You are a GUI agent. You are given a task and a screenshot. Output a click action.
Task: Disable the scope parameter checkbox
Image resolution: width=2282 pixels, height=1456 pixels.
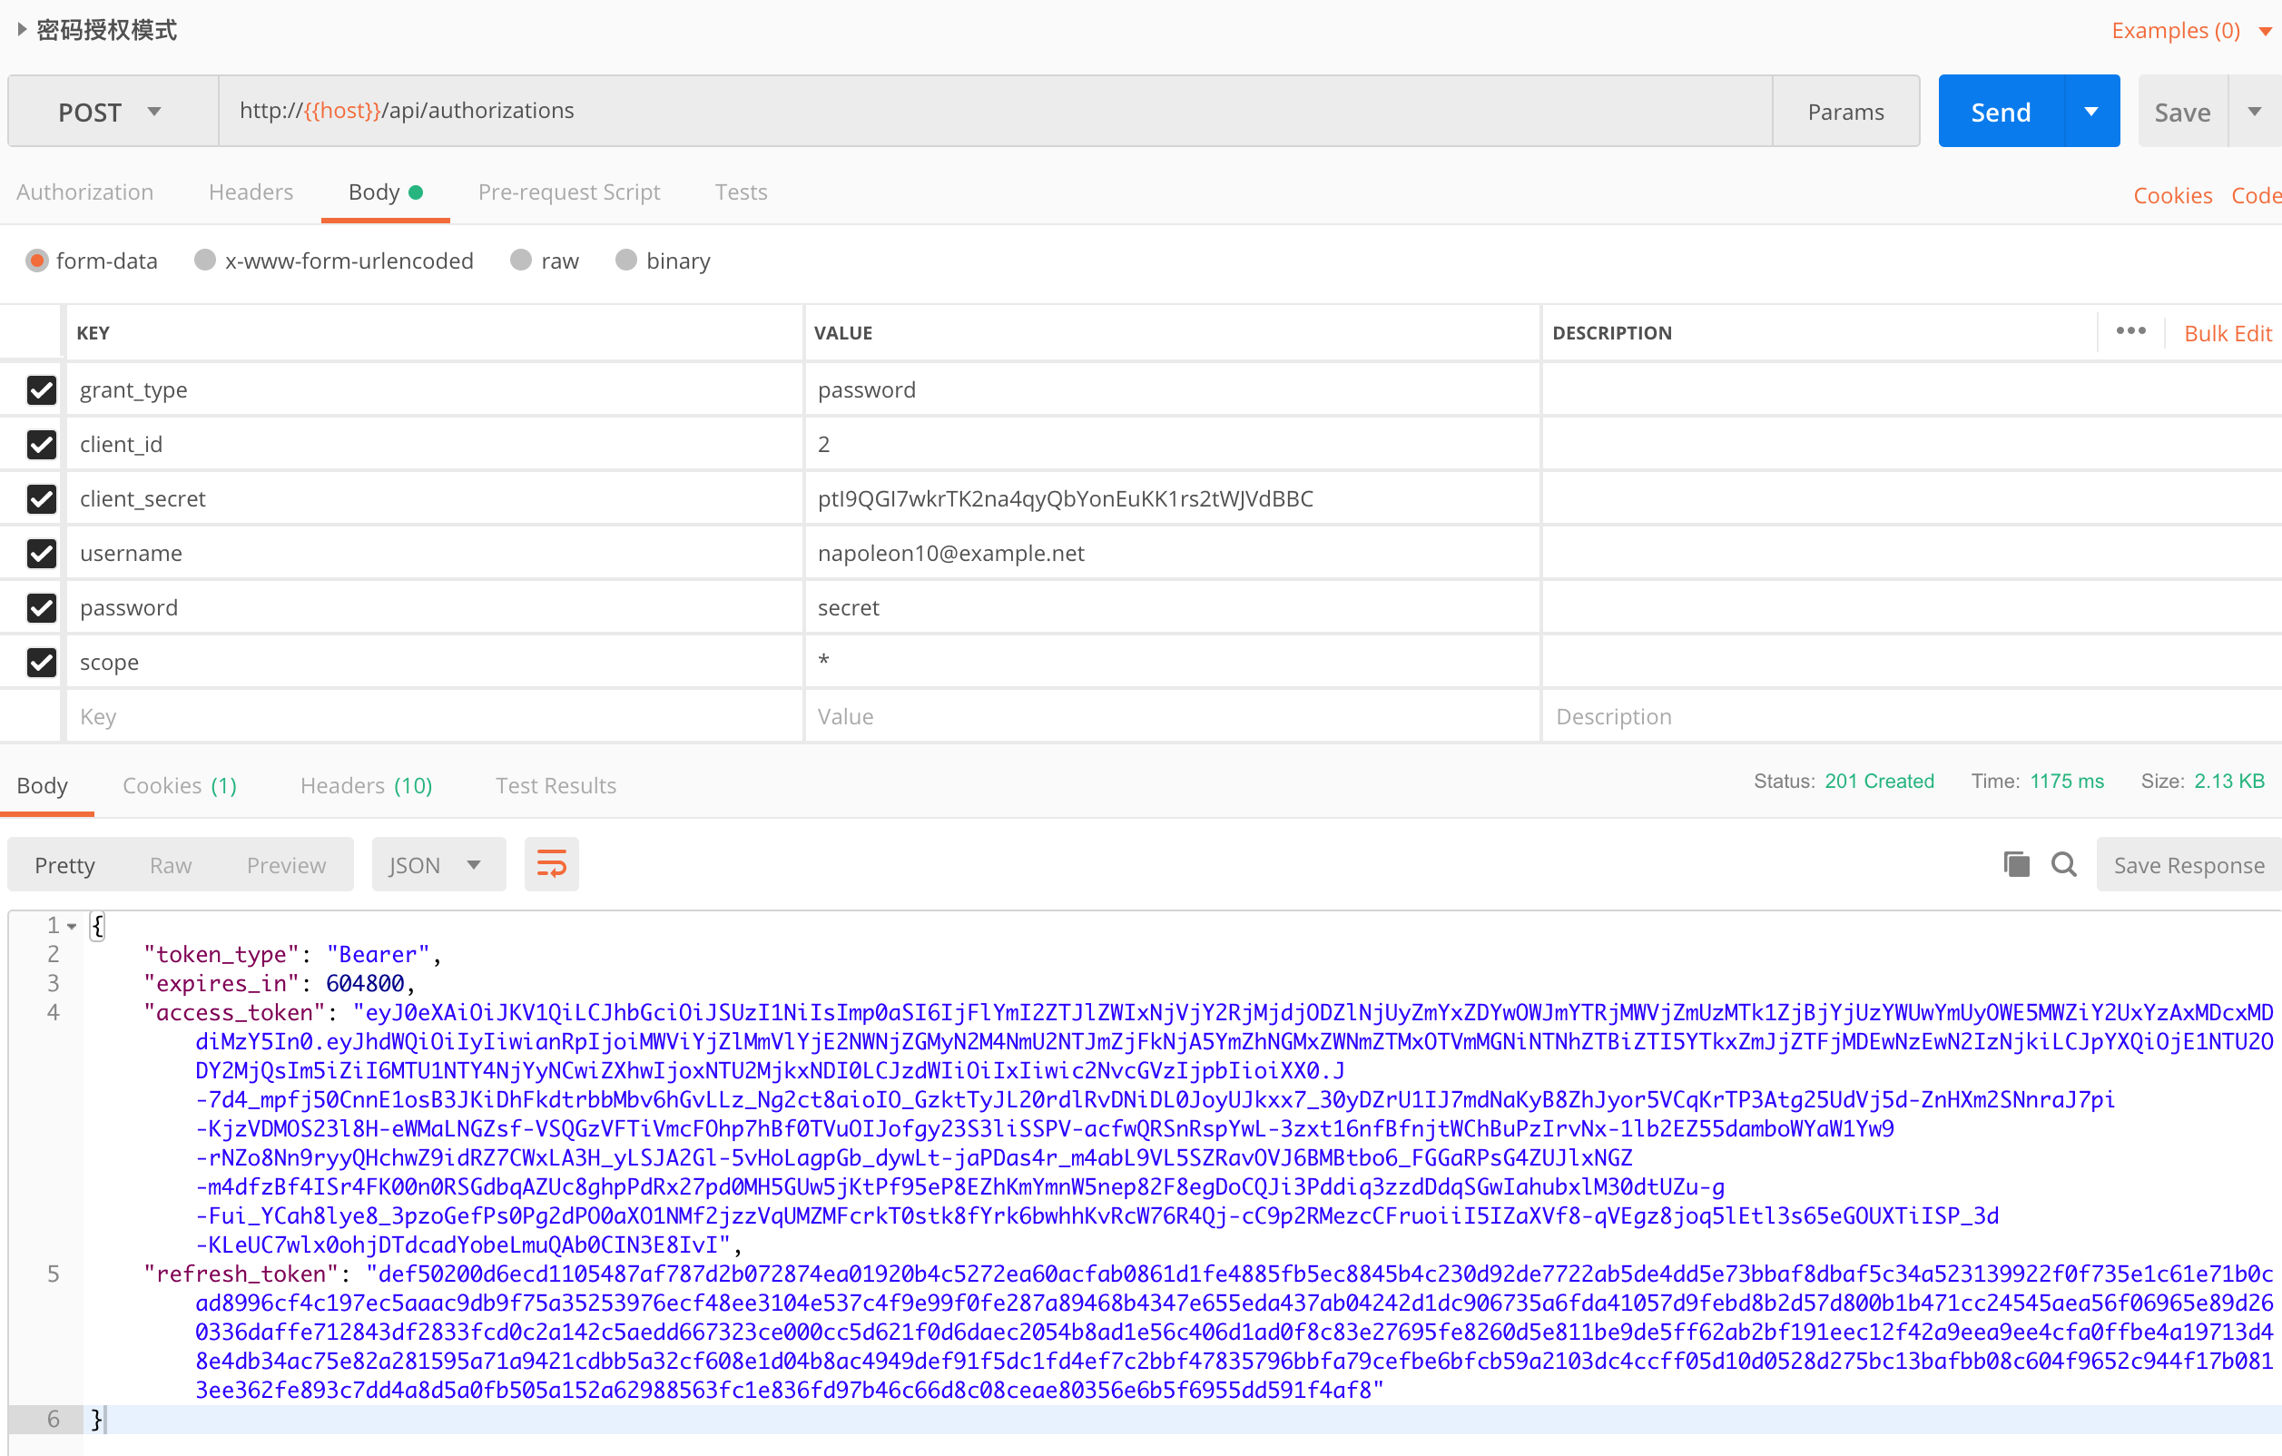click(x=41, y=662)
